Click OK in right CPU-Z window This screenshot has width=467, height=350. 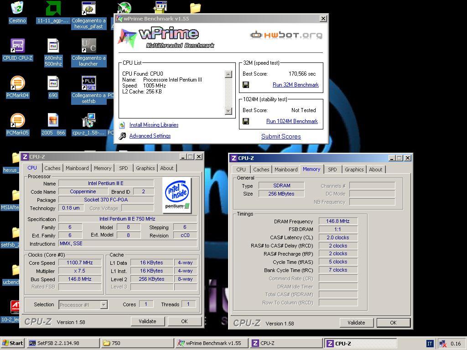pyautogui.click(x=393, y=323)
